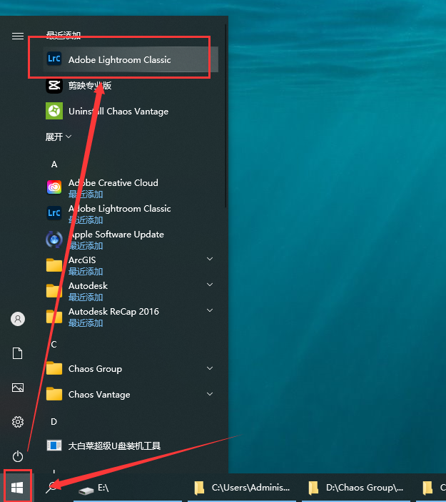Launch 大白菜超级U盘装机工具
Viewport: 446px width, 502px height.
(131, 446)
